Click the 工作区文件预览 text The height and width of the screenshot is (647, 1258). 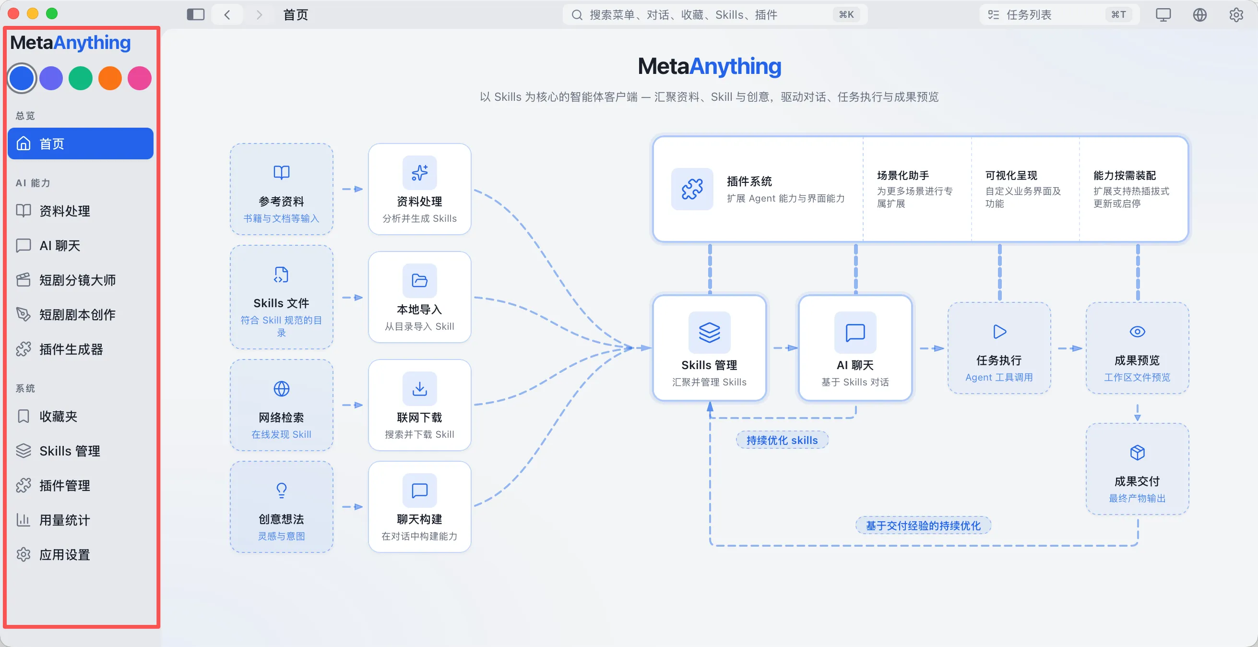[1138, 377]
